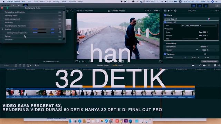The width and height of the screenshot is (221, 124).
Task: Open the Help menu
Action: pyautogui.click(x=80, y=1)
